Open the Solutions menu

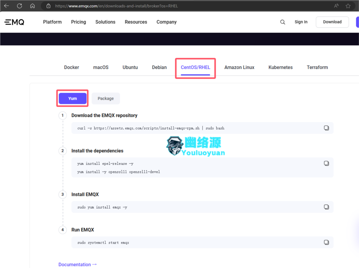pyautogui.click(x=105, y=22)
